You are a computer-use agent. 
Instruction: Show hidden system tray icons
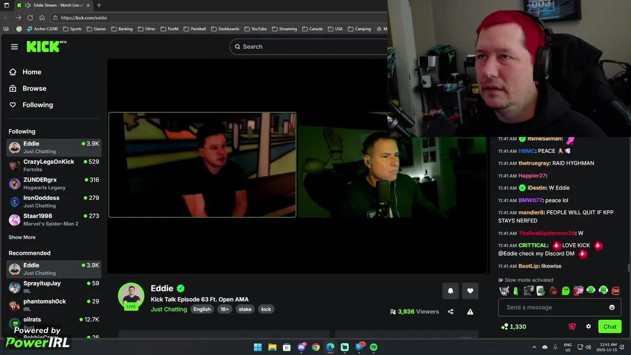click(534, 347)
